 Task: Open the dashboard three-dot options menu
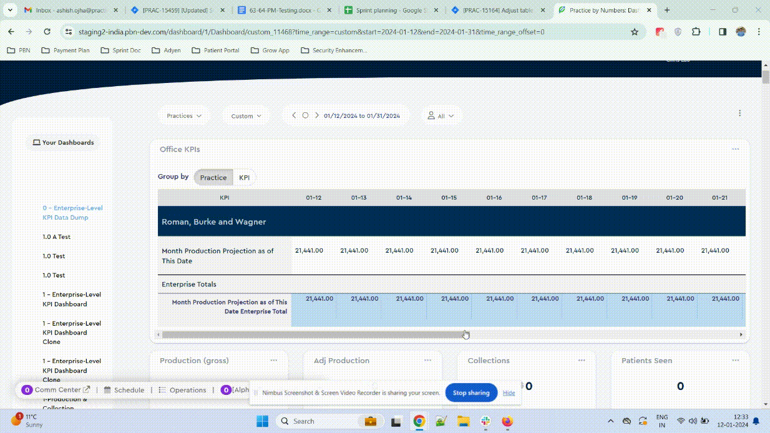pyautogui.click(x=739, y=113)
